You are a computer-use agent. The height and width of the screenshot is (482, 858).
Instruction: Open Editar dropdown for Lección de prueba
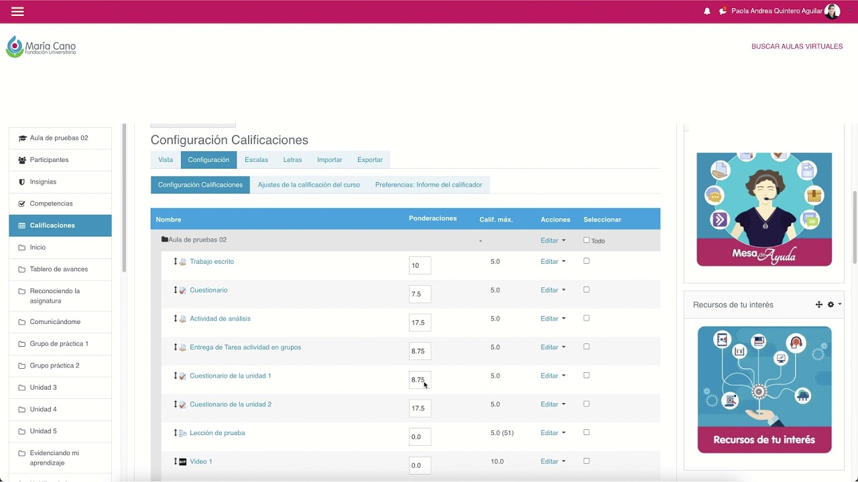click(553, 433)
